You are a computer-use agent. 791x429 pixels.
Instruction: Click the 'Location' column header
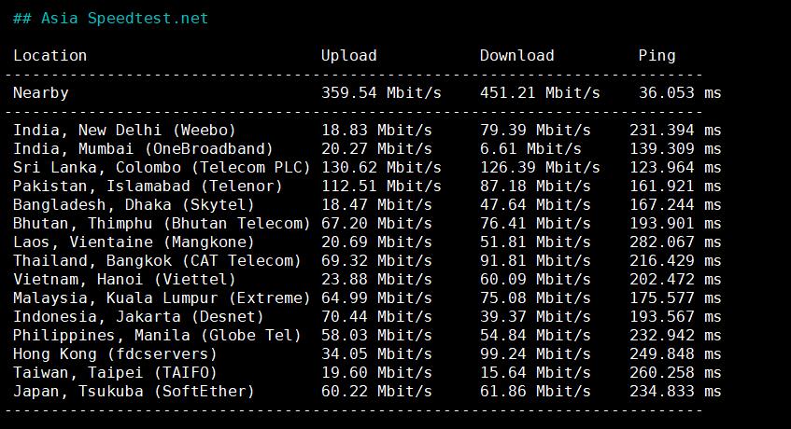point(49,55)
